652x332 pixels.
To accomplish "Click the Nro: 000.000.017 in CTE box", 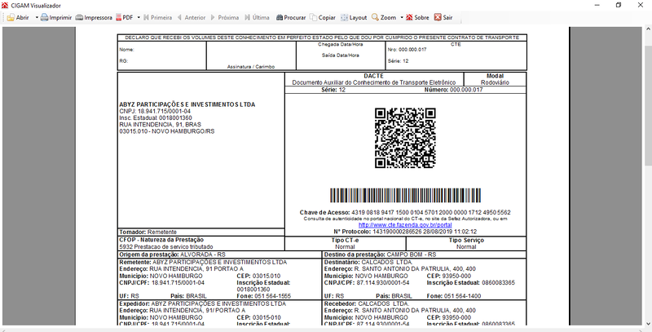I will (x=407, y=50).
